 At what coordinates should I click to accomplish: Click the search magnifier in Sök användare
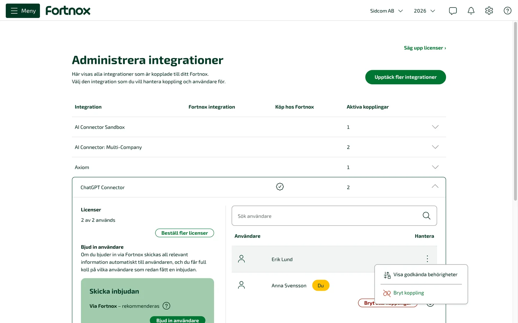pyautogui.click(x=426, y=216)
